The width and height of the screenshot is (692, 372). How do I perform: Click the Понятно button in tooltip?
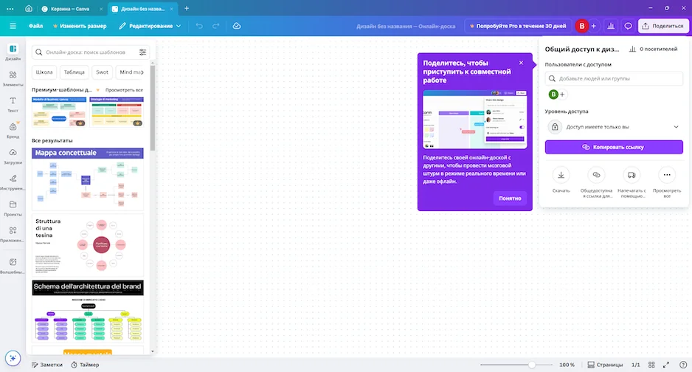pos(510,199)
